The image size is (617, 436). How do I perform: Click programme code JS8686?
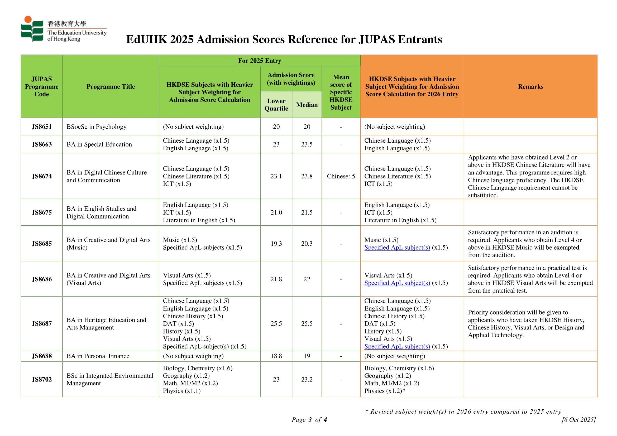click(42, 279)
